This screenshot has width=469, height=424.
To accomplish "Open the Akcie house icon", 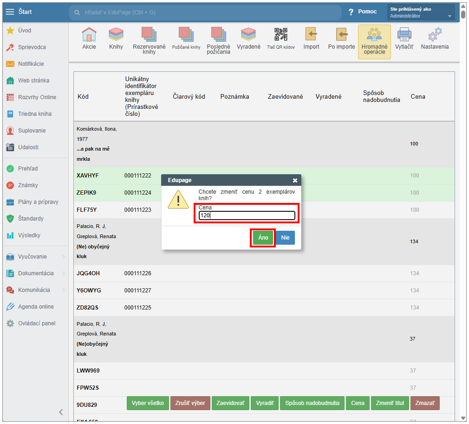I will tap(89, 35).
